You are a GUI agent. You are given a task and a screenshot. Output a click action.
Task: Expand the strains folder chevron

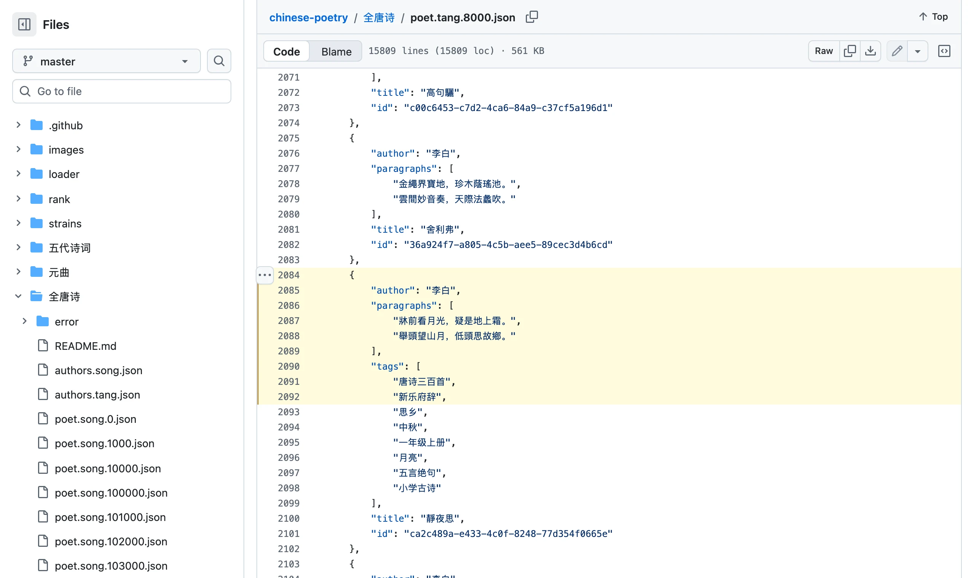pos(18,223)
